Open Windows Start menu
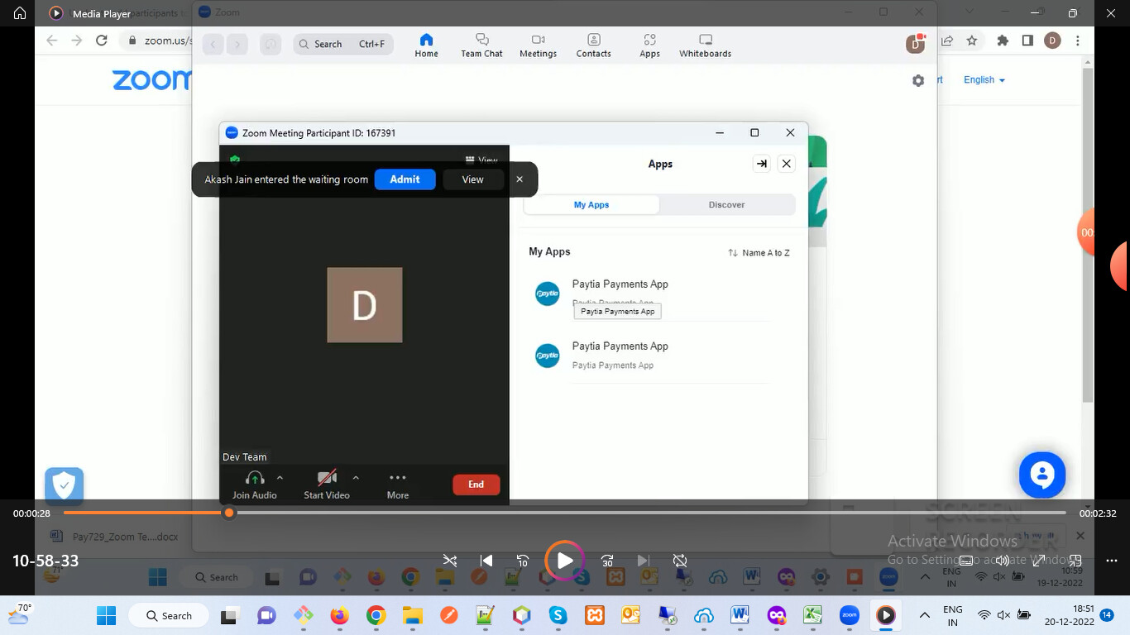The width and height of the screenshot is (1130, 635). coord(107,615)
